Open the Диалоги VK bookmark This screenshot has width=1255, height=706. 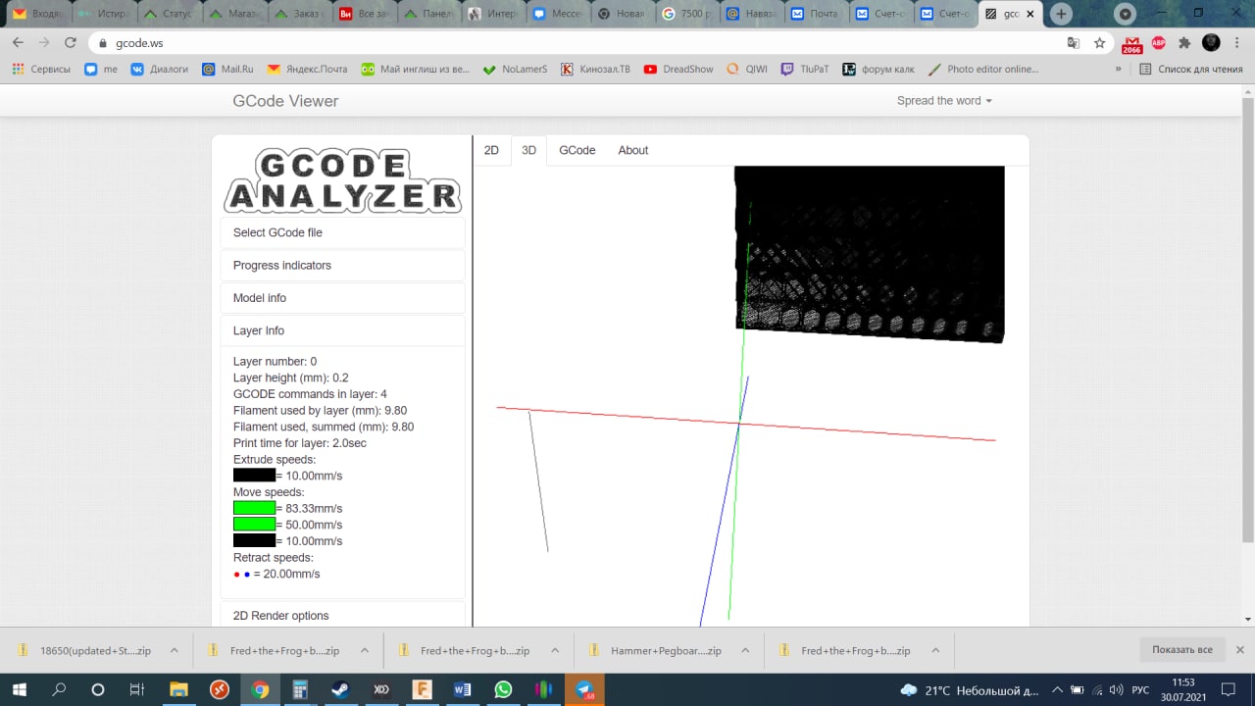coord(160,70)
